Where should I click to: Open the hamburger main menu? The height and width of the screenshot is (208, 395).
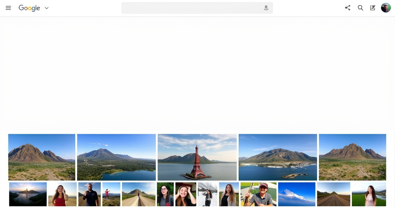pos(8,8)
